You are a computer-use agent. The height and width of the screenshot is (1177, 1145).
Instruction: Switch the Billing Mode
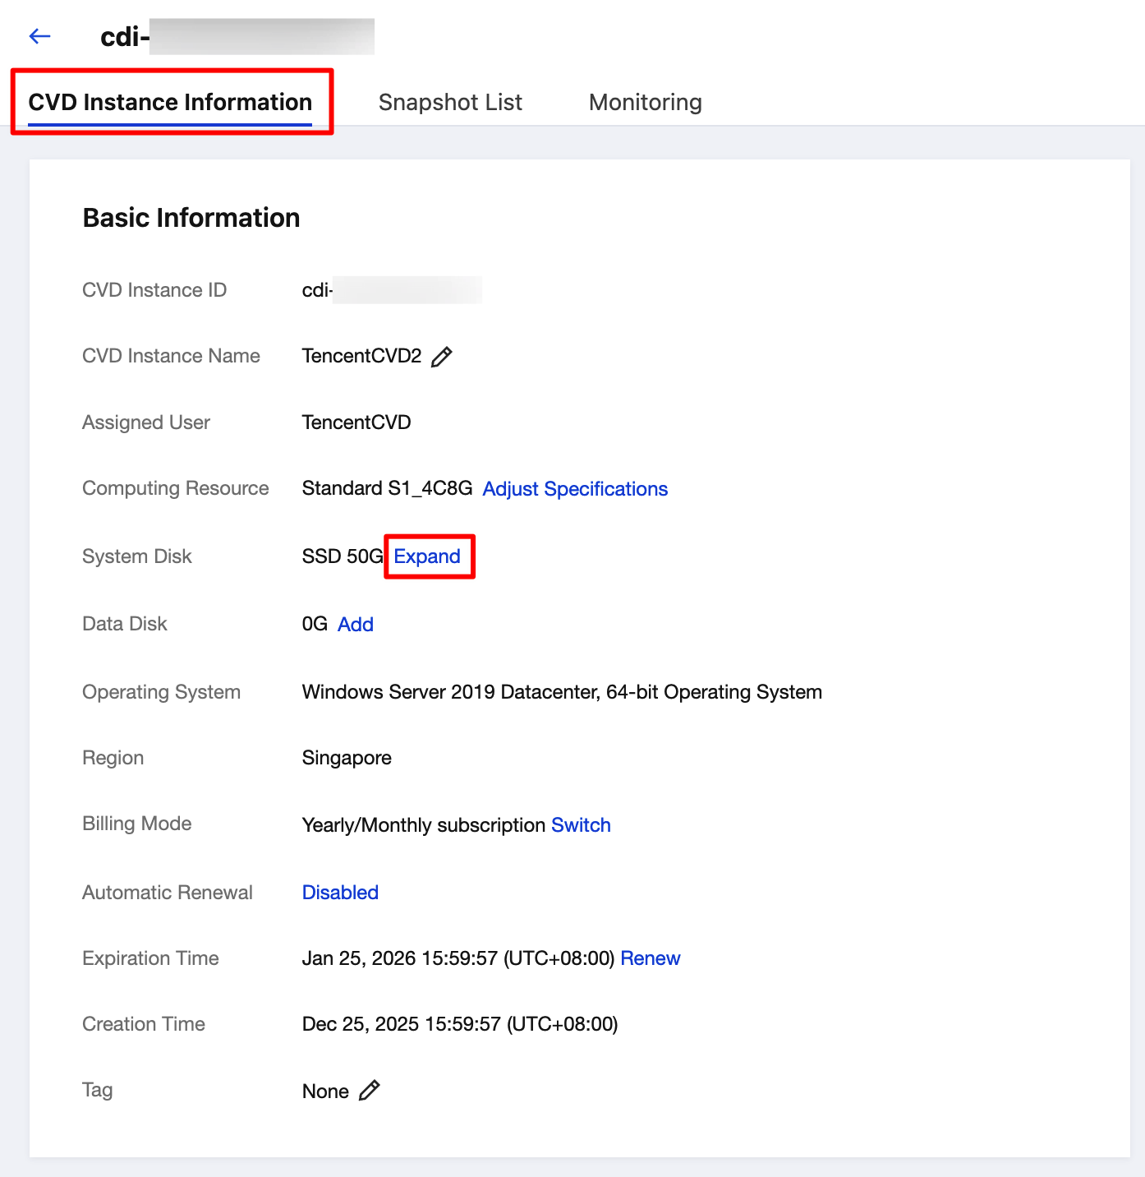pos(581,825)
